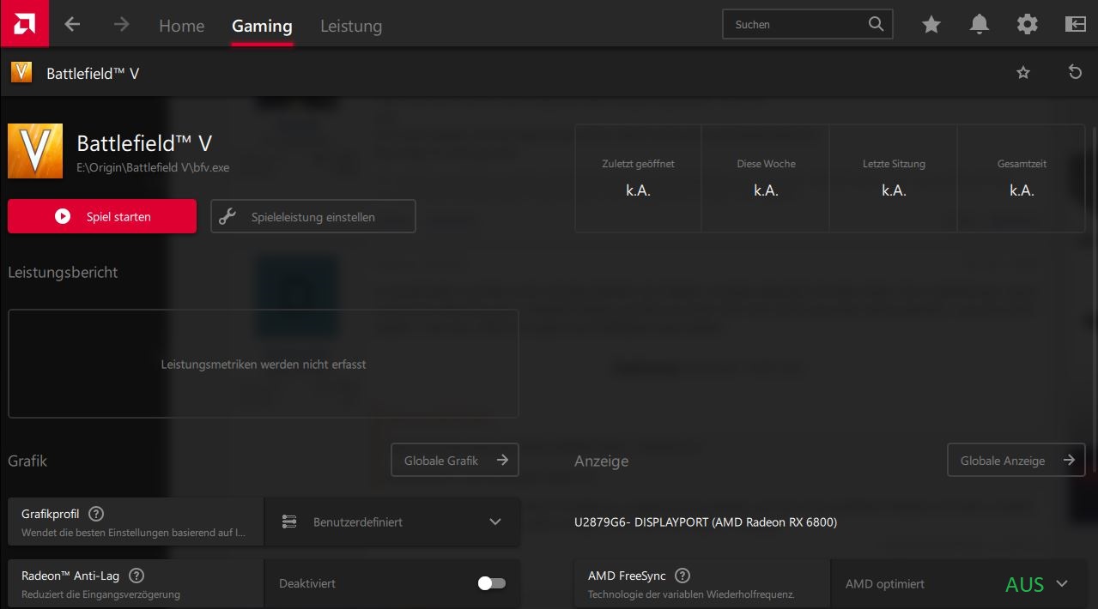Click Spieleleistung einstellen button
Viewport: 1098px width, 609px height.
click(313, 216)
